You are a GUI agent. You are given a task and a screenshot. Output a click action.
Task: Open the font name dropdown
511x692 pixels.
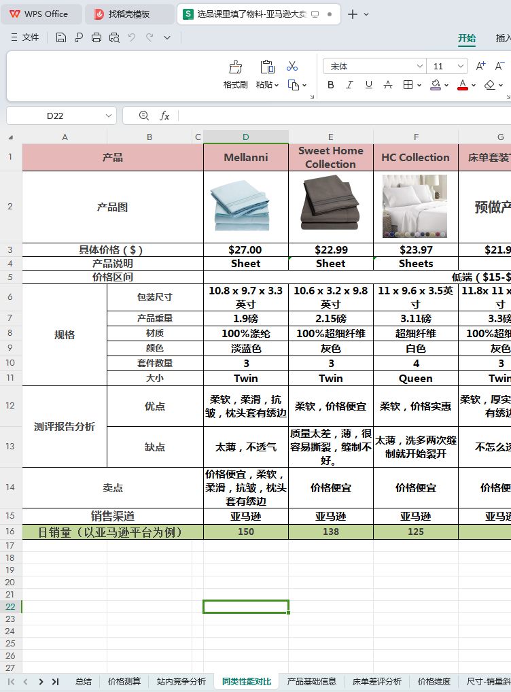pos(420,66)
